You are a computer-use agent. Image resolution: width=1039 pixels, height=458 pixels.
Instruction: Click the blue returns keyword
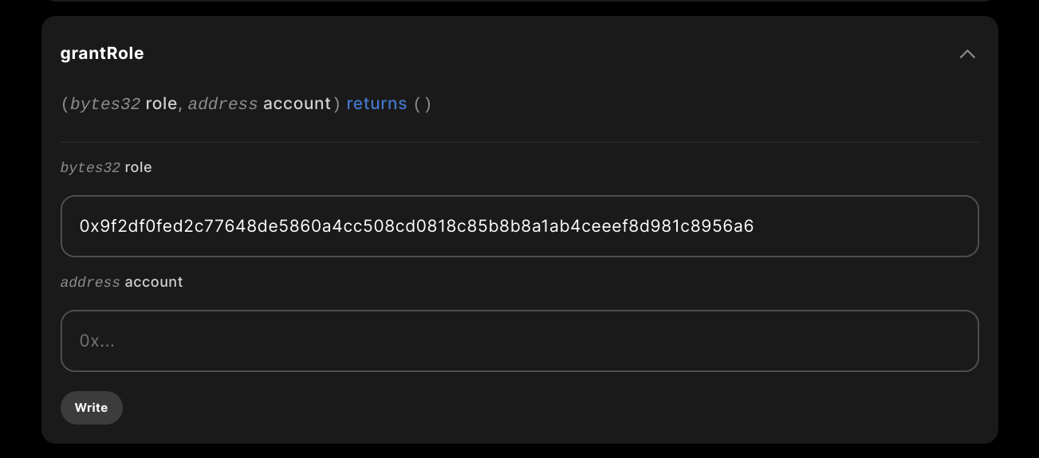376,104
